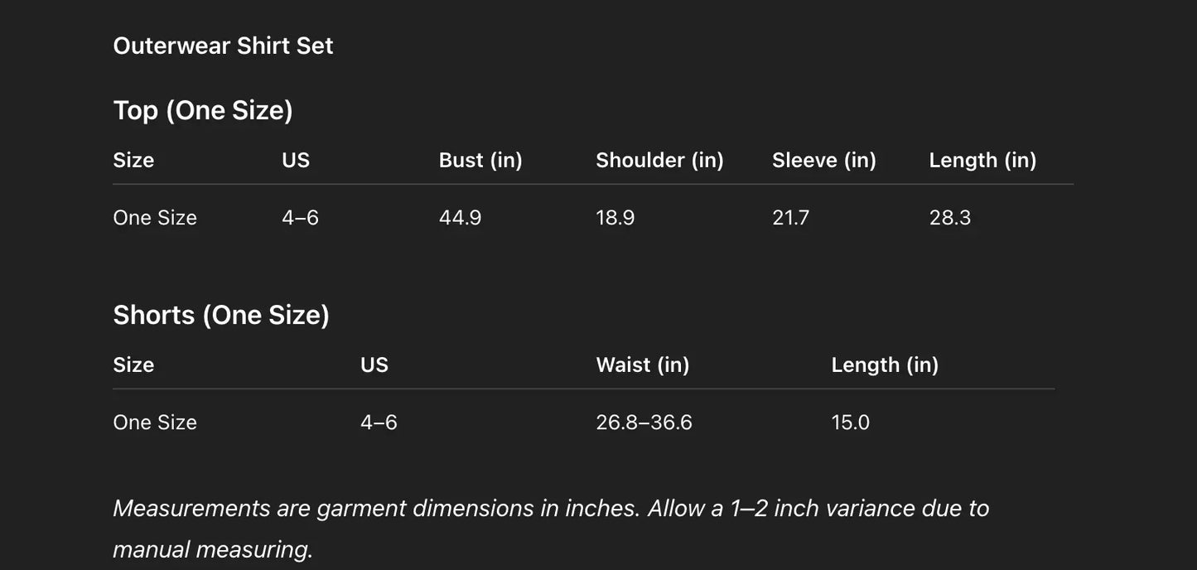Select One Size cell in Top table
Screen dimensions: 1197x570
(x=155, y=218)
